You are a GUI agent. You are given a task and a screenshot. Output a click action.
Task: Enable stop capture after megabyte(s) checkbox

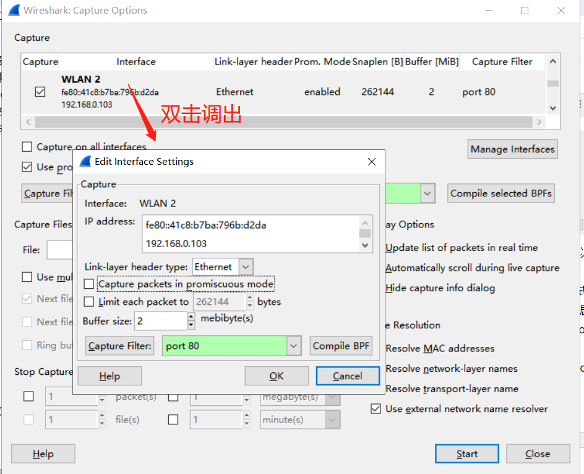pos(173,398)
